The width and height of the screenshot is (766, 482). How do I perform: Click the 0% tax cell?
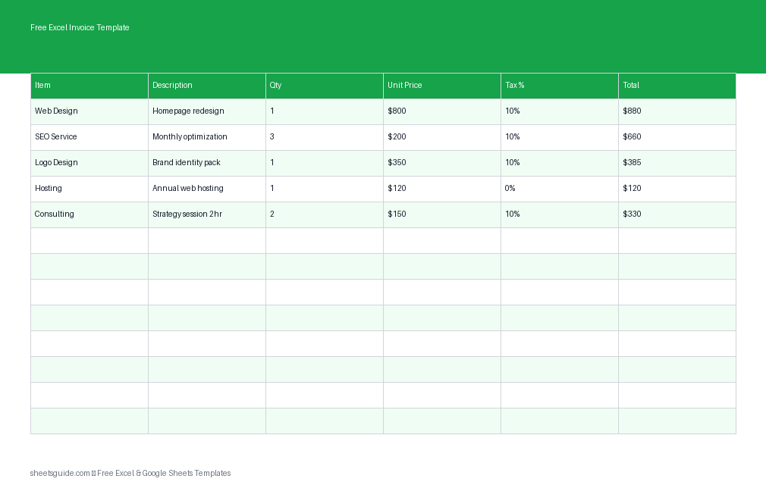(x=559, y=189)
